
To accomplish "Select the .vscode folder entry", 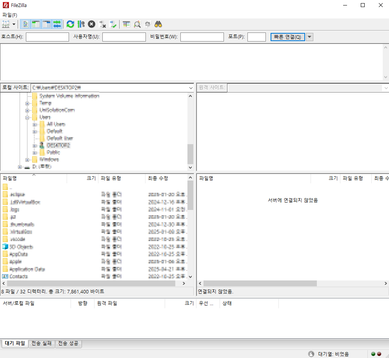I will (x=17, y=239).
